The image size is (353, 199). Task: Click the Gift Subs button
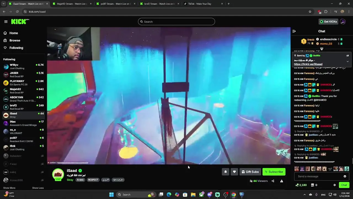[x=250, y=172]
